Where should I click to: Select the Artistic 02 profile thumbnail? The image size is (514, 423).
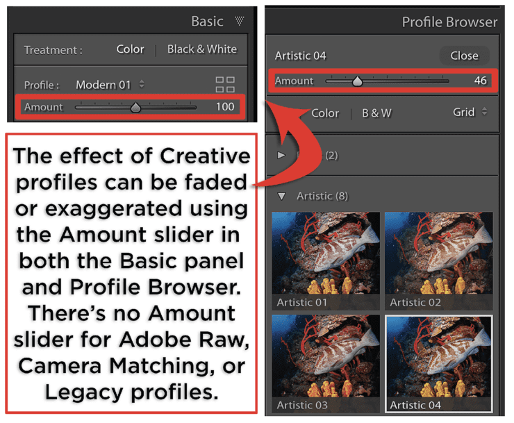point(438,260)
